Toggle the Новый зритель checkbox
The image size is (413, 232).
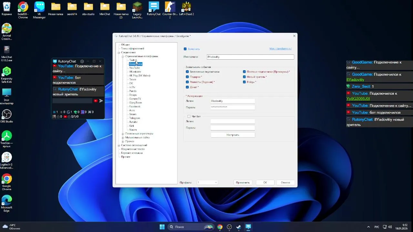[244, 77]
